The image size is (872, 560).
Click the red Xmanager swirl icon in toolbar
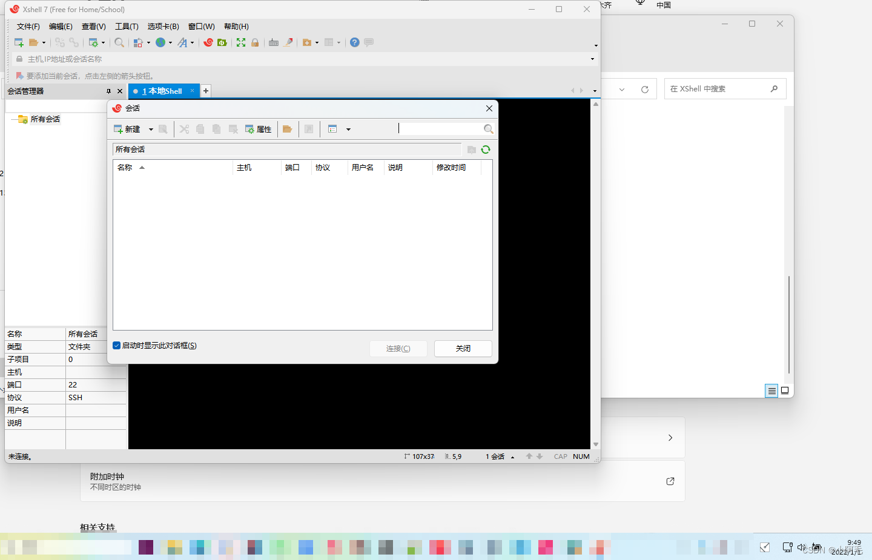(x=208, y=42)
